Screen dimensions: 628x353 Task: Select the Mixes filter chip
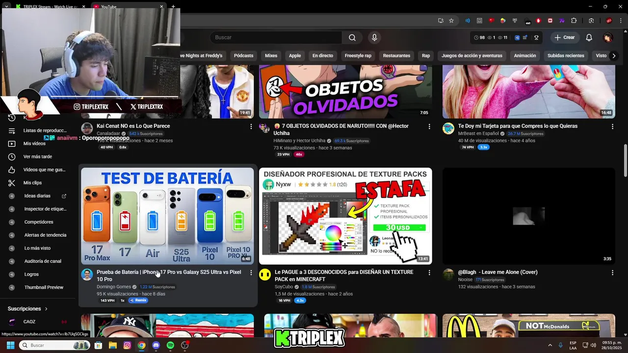pos(271,56)
